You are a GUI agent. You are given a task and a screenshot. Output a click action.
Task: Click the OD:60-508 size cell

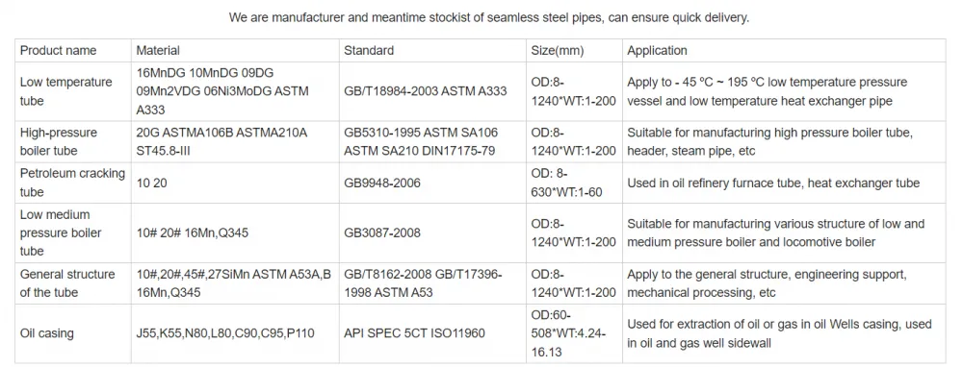574,333
